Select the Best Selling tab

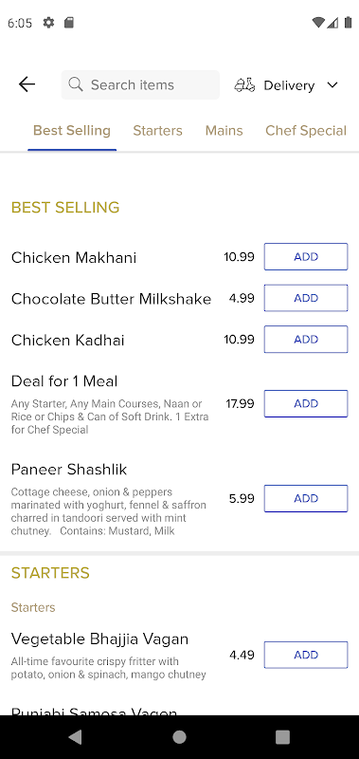[x=71, y=131]
